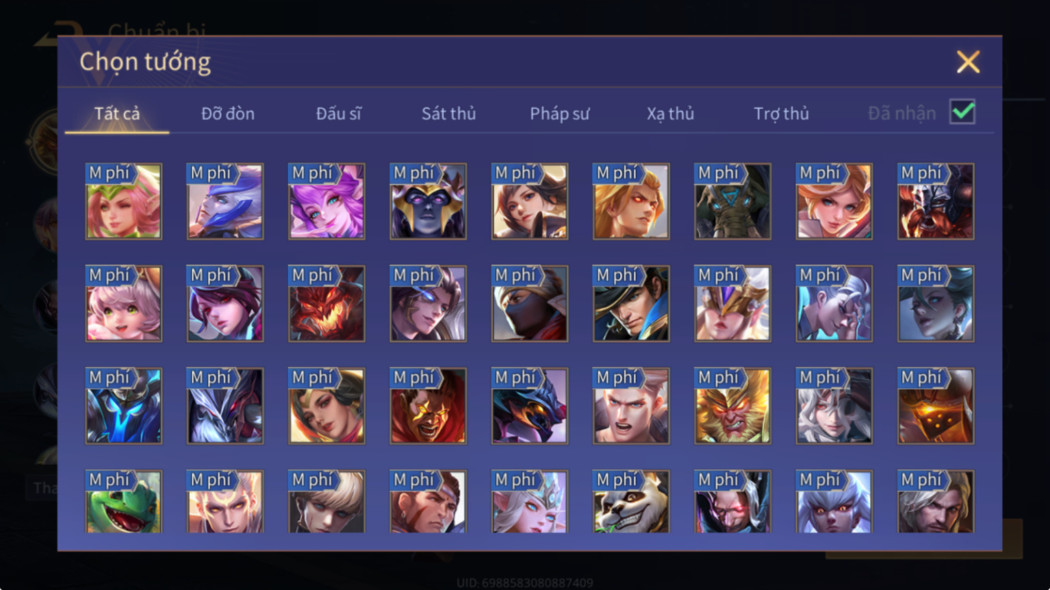Screen dimensions: 1050x590
Task: Choose the panda hero portrait
Action: pyautogui.click(x=631, y=501)
